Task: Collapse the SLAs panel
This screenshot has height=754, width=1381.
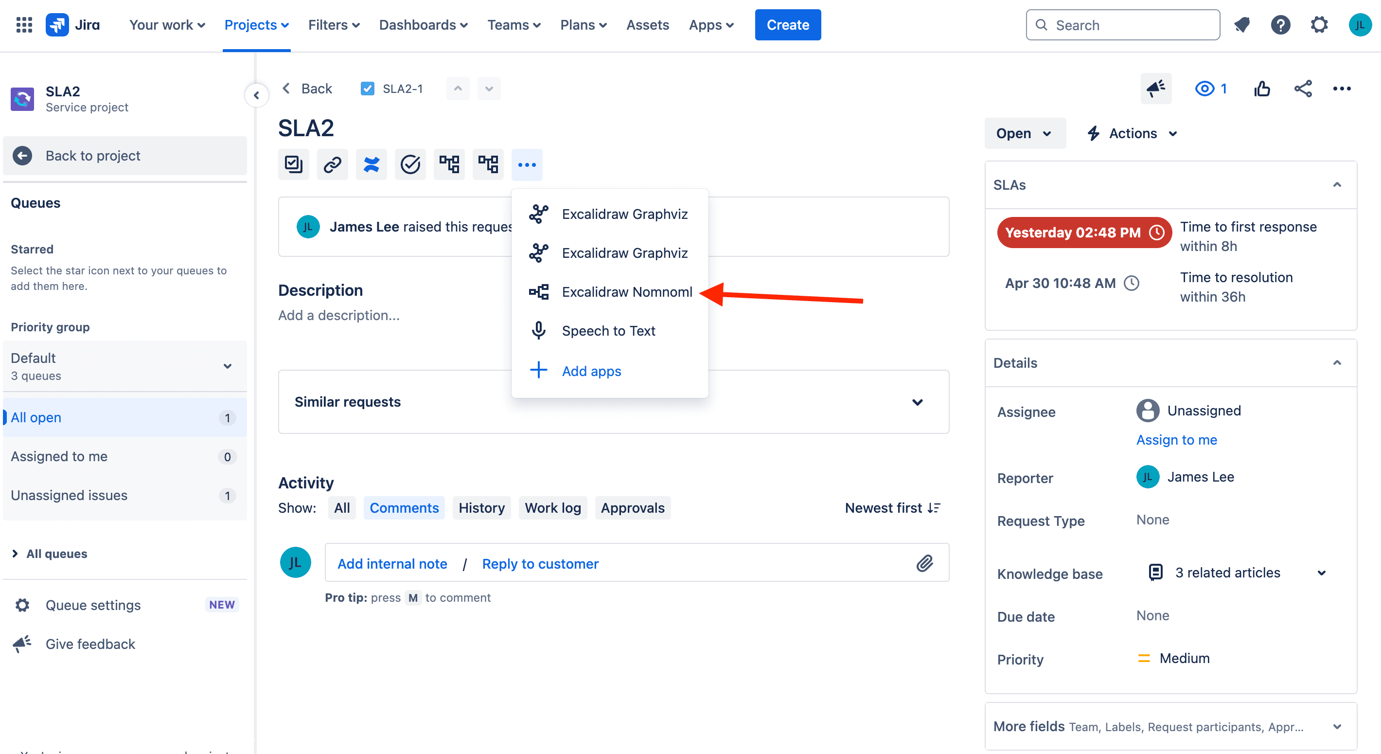Action: coord(1337,184)
